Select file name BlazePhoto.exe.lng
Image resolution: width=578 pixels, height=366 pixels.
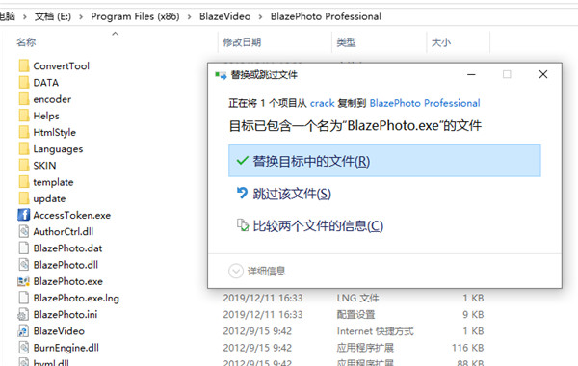pyautogui.click(x=76, y=298)
